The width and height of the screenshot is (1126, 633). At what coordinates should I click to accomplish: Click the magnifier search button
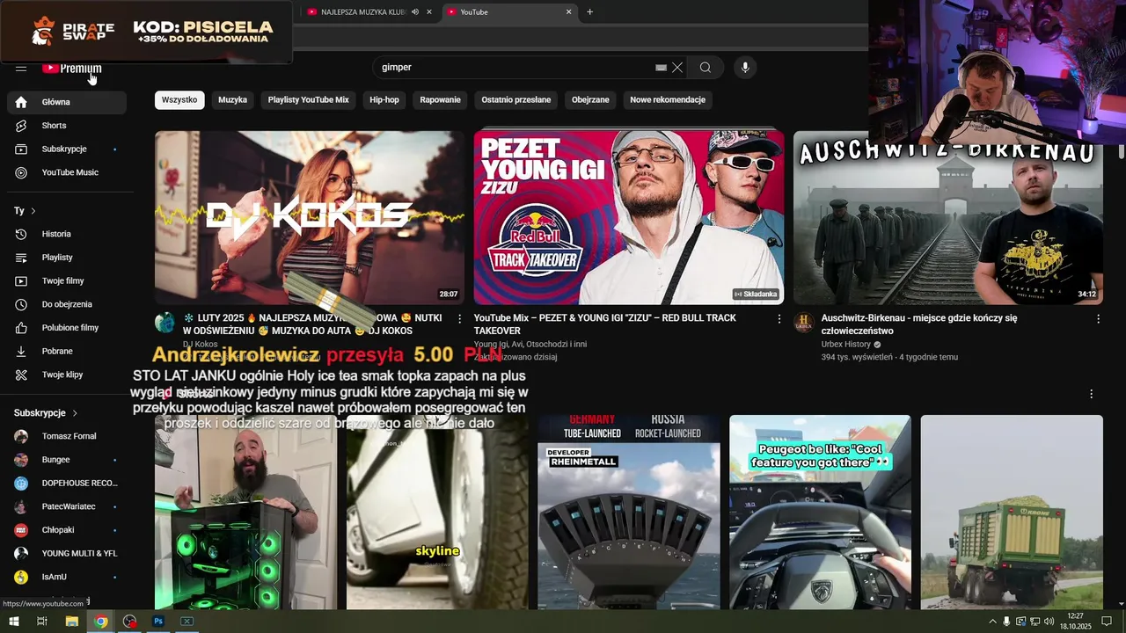(x=706, y=68)
